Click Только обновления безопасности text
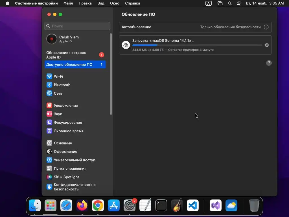The width and height of the screenshot is (289, 217). tap(230, 27)
